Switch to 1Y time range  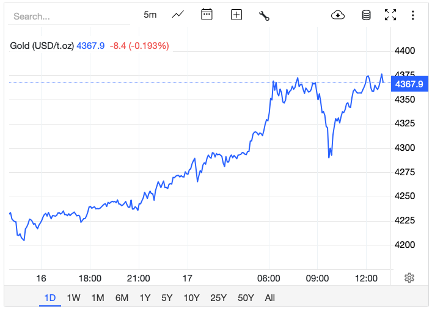tap(145, 298)
